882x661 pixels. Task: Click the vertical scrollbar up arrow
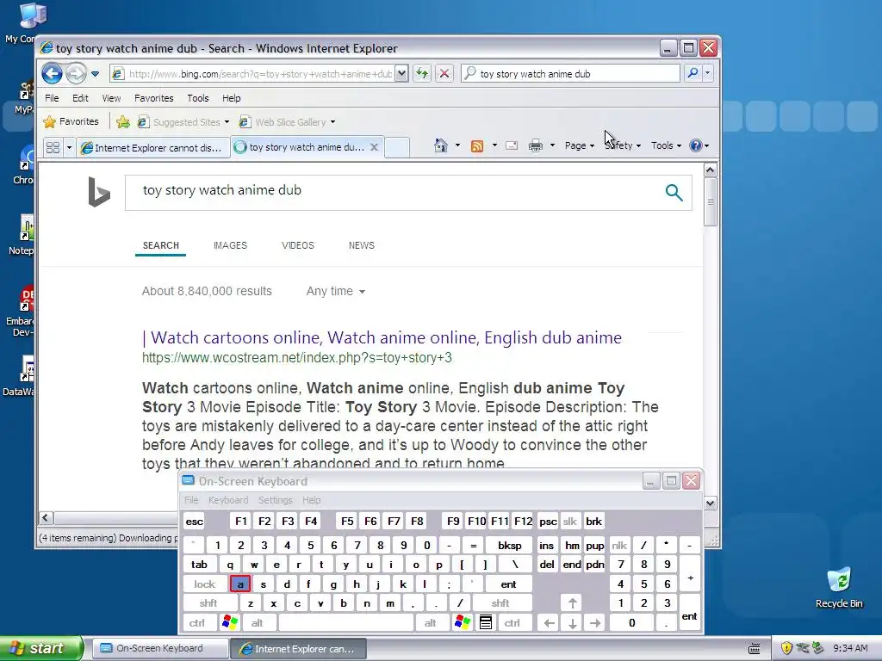click(710, 170)
